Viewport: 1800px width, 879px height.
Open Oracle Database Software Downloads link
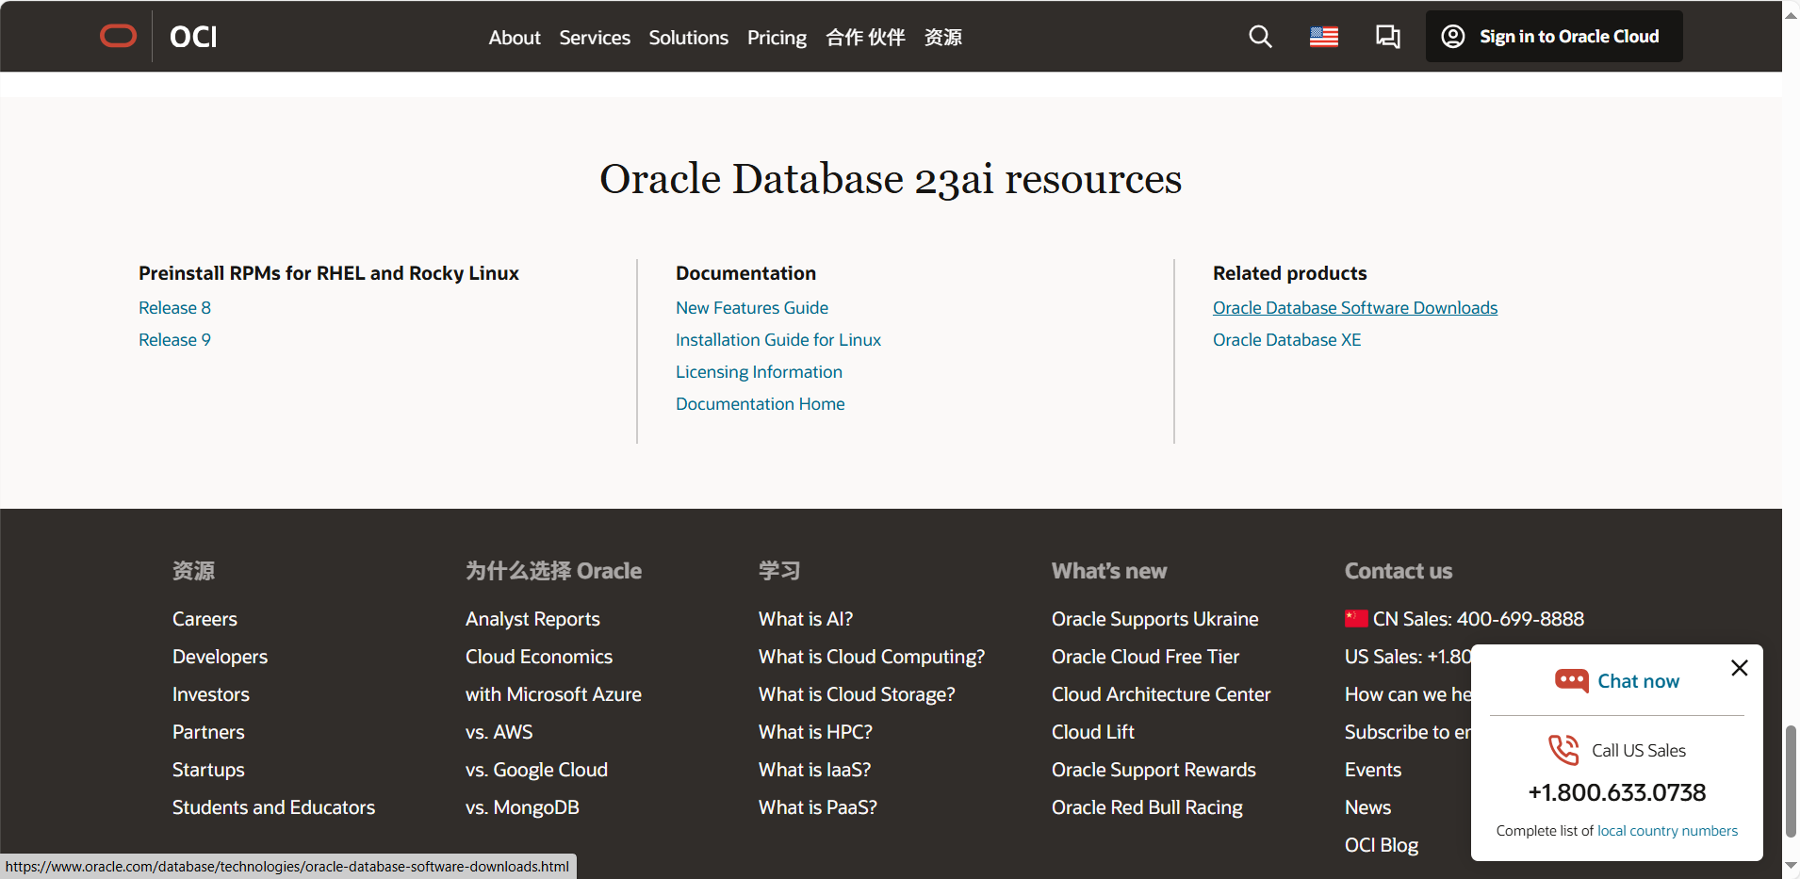click(1354, 308)
